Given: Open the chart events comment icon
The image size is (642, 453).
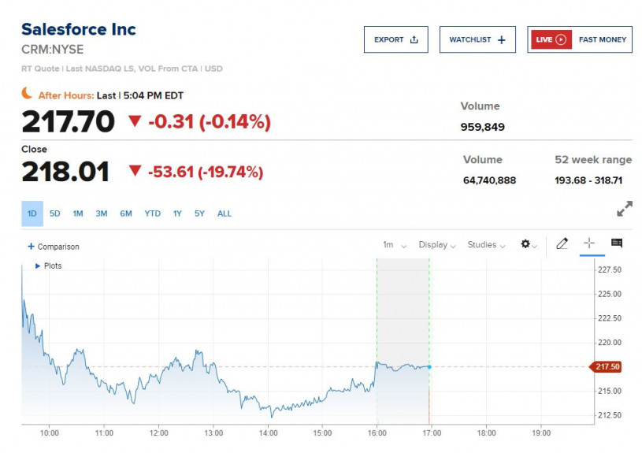Looking at the screenshot, I should coord(617,244).
